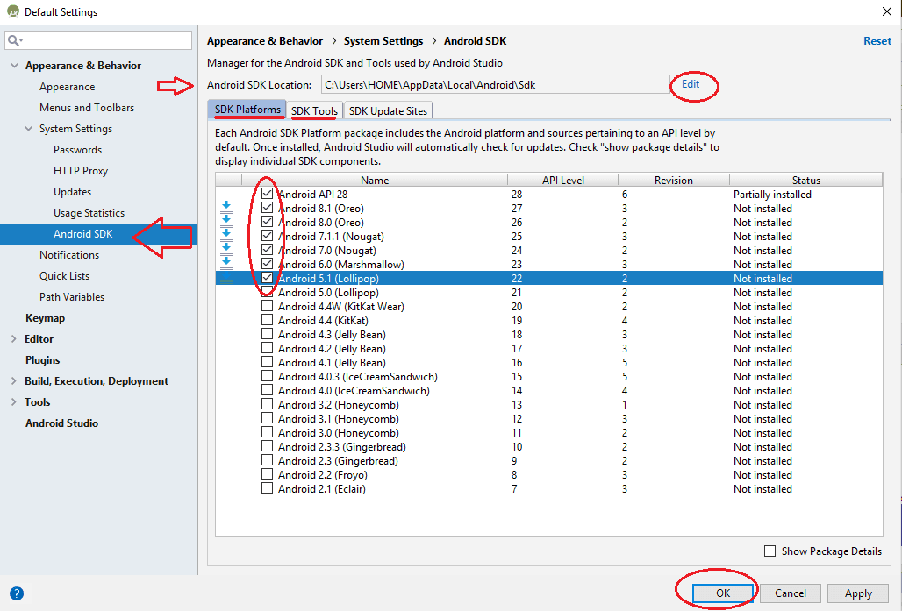Click the settings search field
Image resolution: width=902 pixels, height=611 pixels.
[98, 40]
